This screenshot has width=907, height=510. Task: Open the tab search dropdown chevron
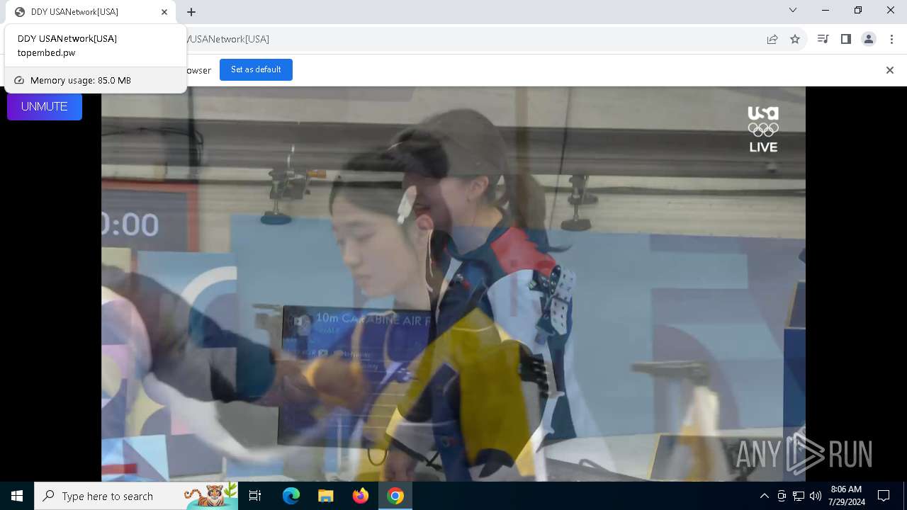(793, 10)
